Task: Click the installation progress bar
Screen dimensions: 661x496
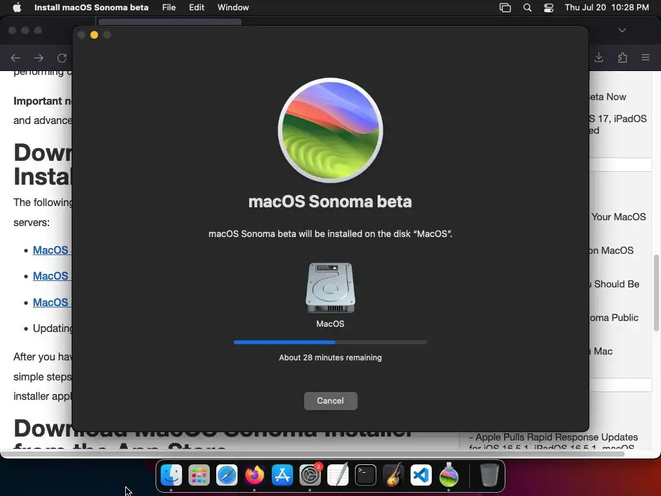Action: (x=330, y=342)
